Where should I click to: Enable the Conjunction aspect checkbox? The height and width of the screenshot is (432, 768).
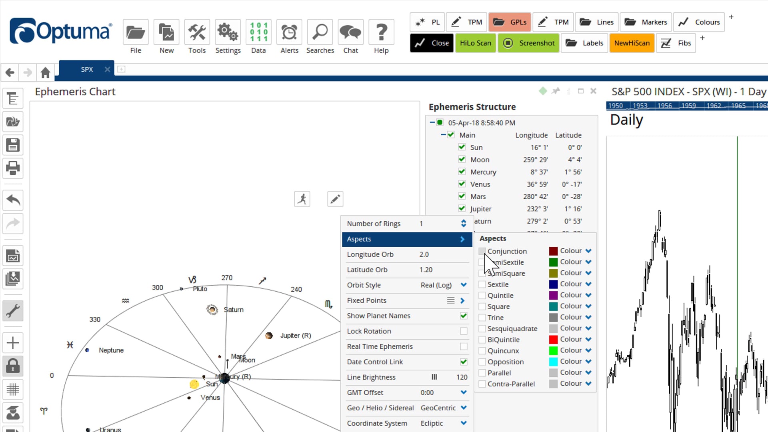[x=482, y=251]
